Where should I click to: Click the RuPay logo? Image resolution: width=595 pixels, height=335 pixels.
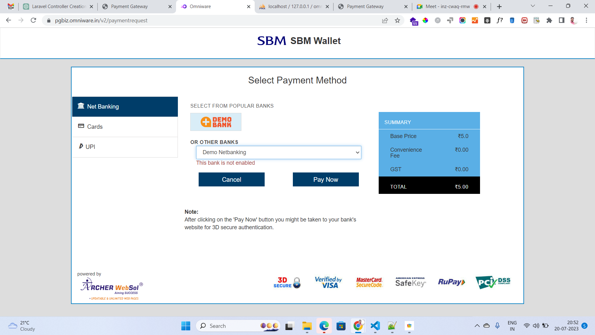[x=452, y=282]
